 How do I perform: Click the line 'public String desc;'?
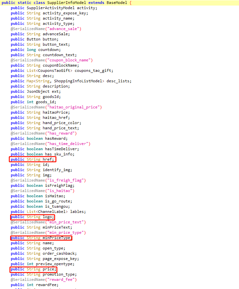[32, 76]
